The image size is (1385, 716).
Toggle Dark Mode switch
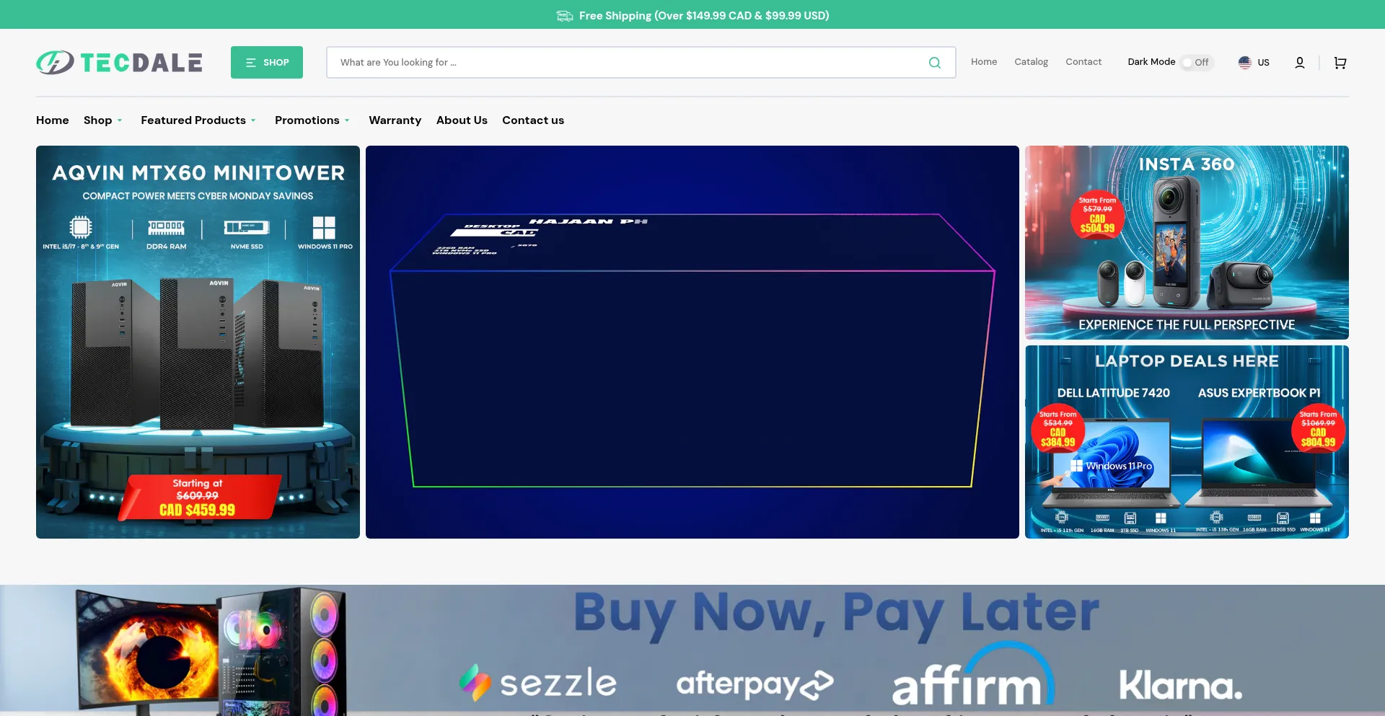[1197, 63]
